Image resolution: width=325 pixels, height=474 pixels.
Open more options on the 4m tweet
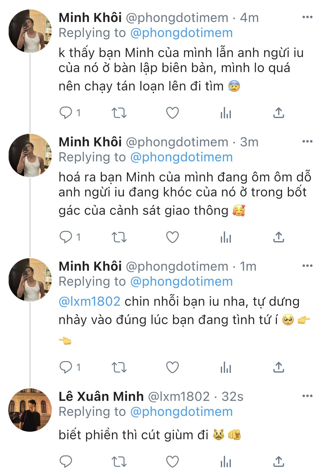coord(307,17)
